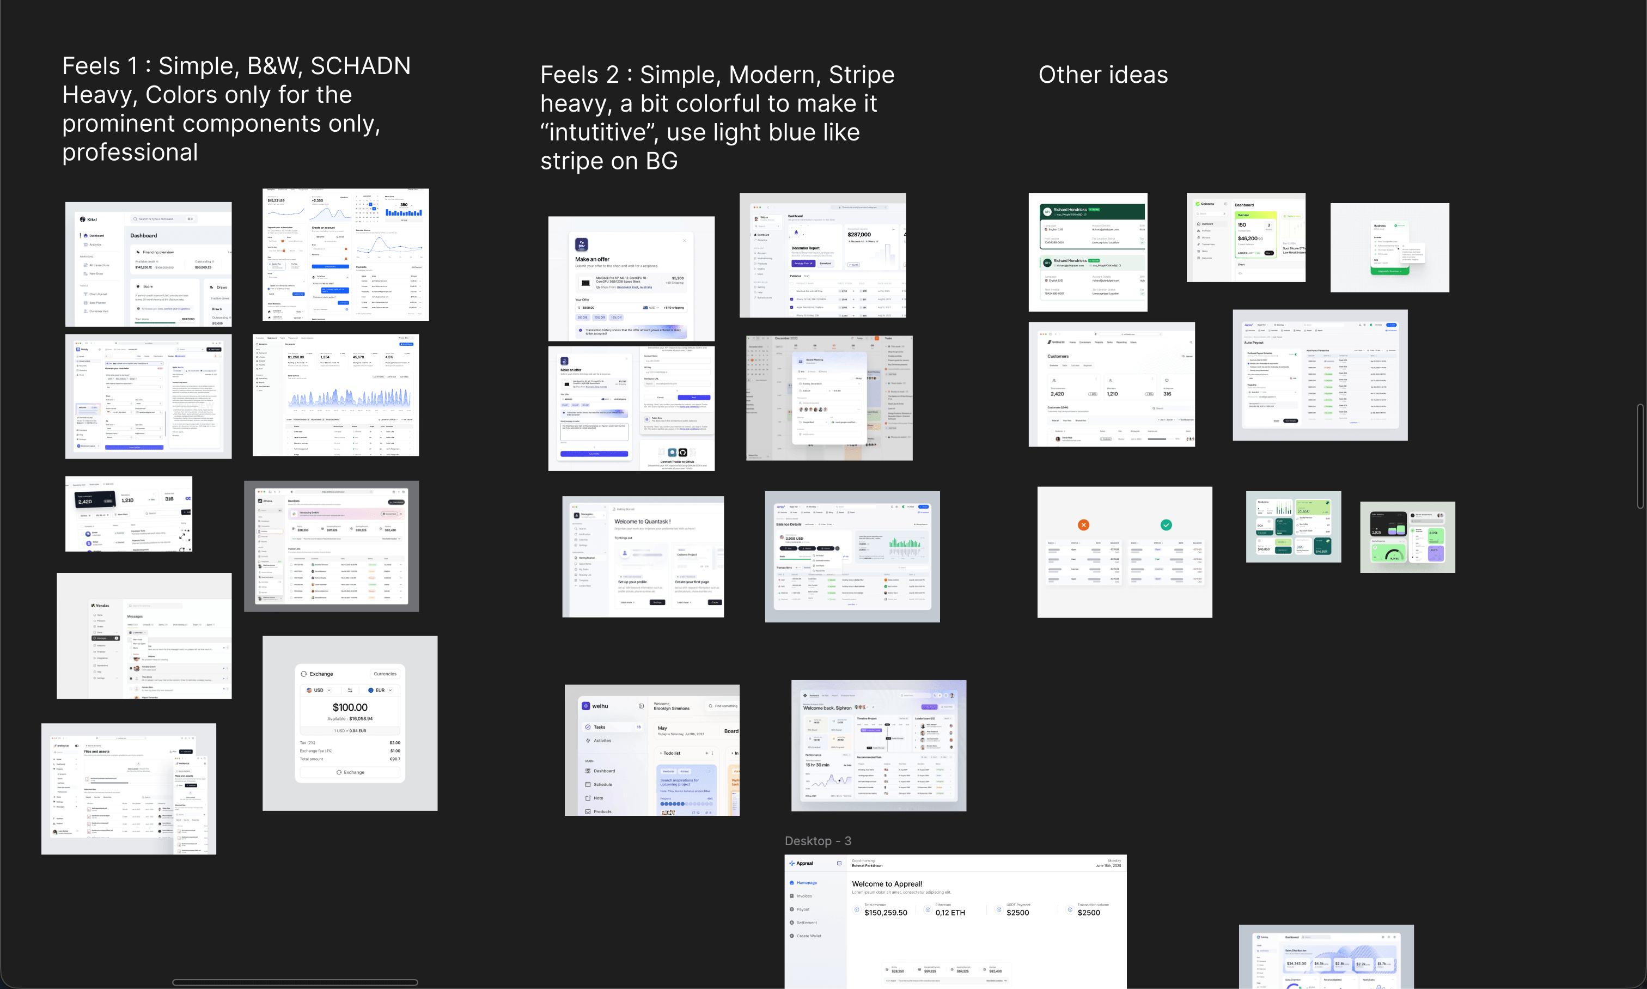Select the Payout icon in Appreal sidebar
Viewport: 1647px width, 989px height.
coord(792,909)
